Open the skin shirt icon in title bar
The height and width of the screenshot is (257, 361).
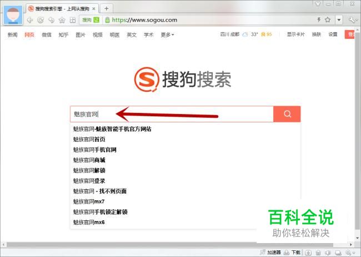318,4
